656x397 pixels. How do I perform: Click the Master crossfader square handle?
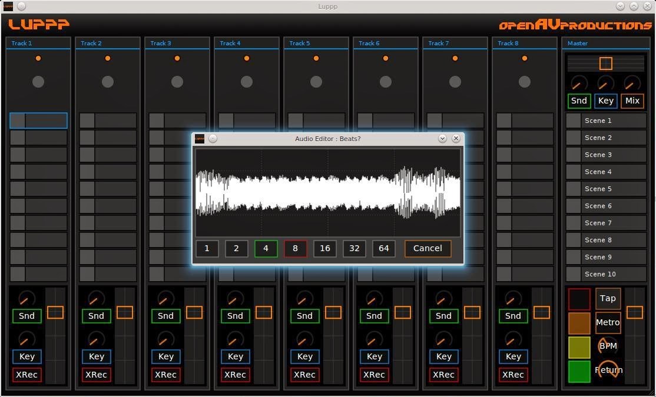pyautogui.click(x=606, y=64)
